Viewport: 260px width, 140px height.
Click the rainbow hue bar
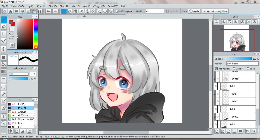click(x=36, y=34)
